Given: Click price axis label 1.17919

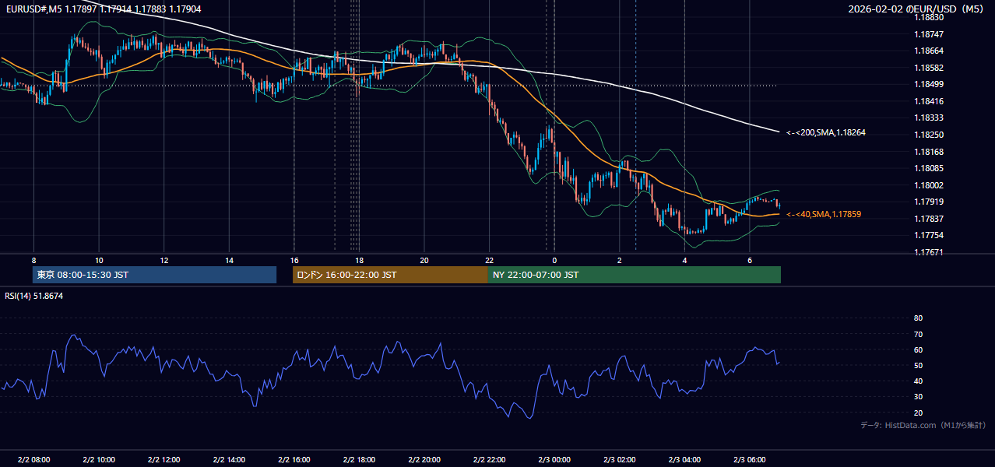Looking at the screenshot, I should [x=929, y=202].
